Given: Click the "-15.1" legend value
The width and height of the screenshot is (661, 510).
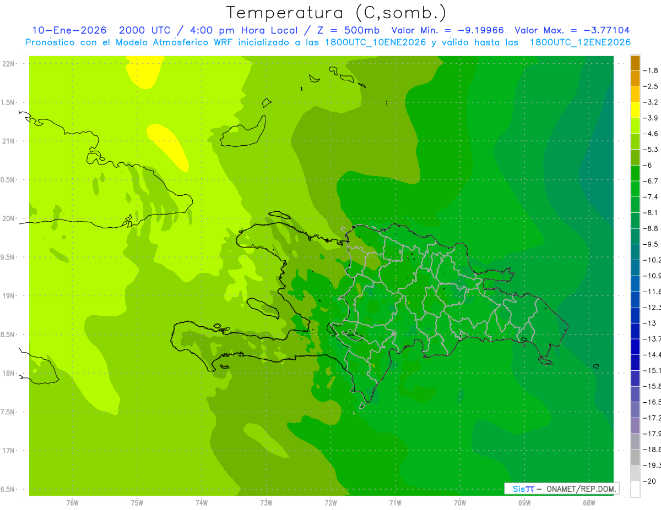Looking at the screenshot, I should [652, 370].
